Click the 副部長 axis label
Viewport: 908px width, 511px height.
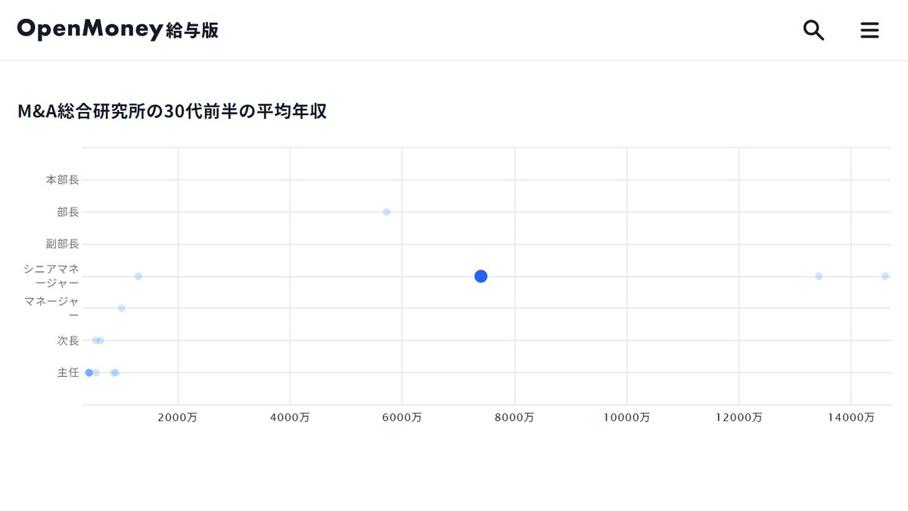(x=62, y=244)
